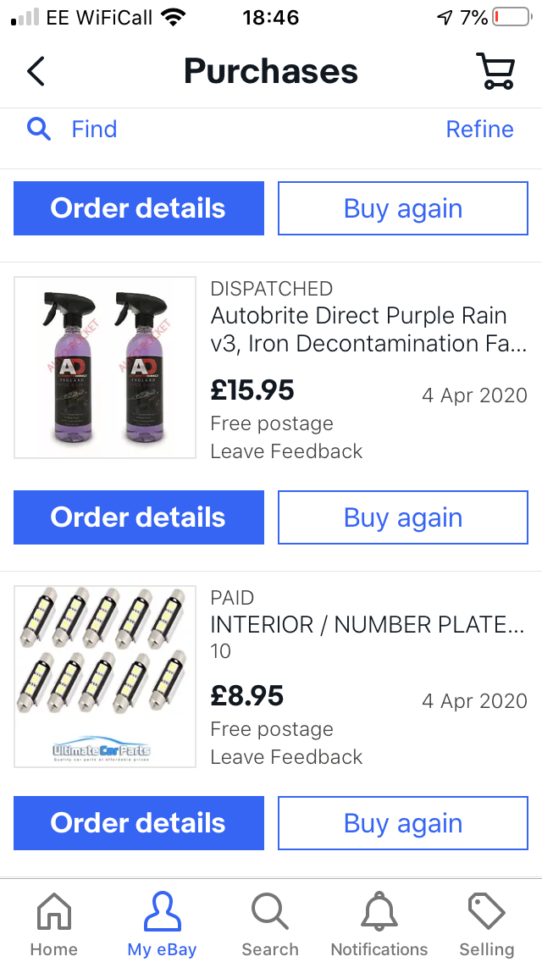Open the Selling tag icon
The image size is (542, 962).
(486, 911)
